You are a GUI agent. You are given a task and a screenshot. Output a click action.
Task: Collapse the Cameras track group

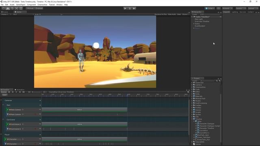(x=1, y=100)
